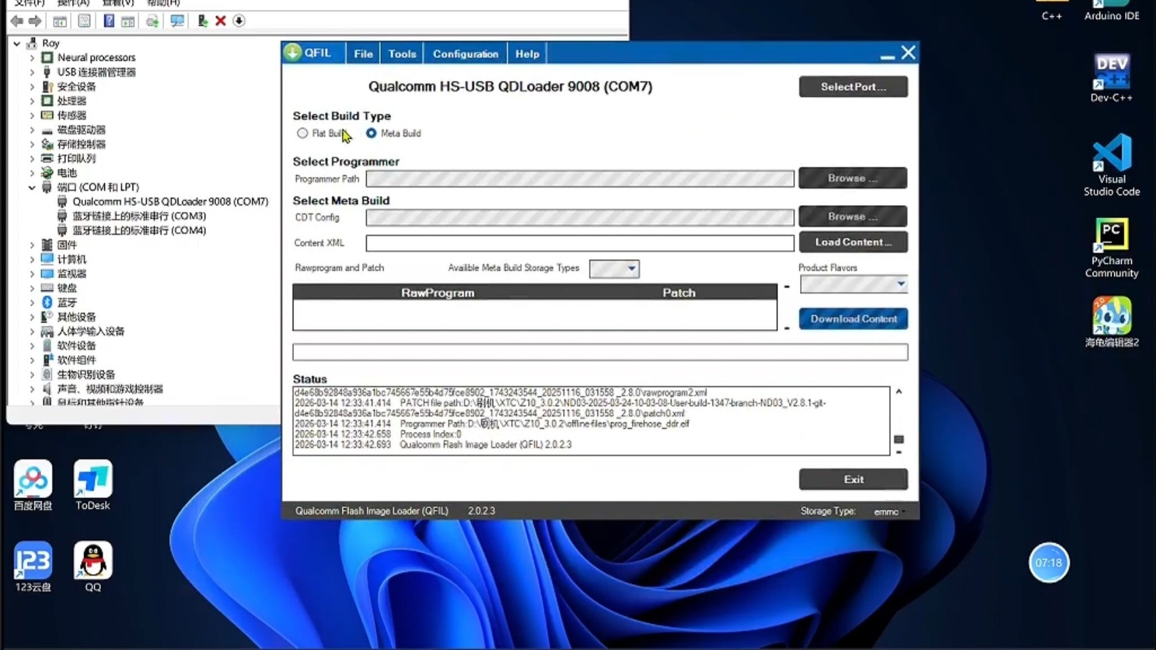Viewport: 1156px width, 650px height.
Task: Click the emmc Storage Type value in status bar
Action: (x=886, y=512)
